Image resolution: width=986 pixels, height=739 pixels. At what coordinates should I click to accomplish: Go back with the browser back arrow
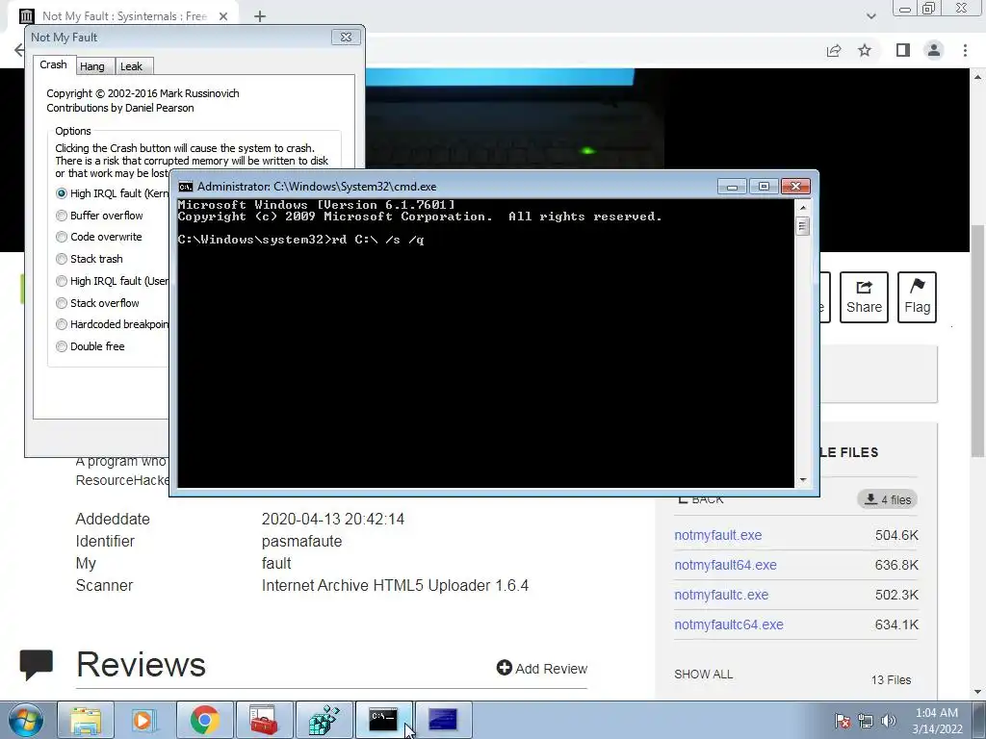19,50
